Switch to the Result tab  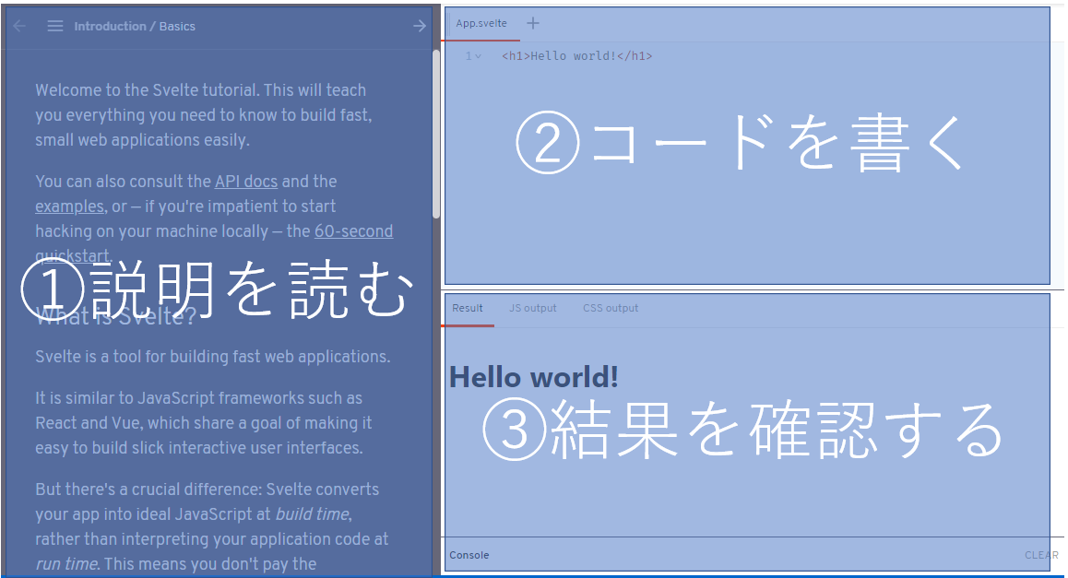(x=468, y=309)
